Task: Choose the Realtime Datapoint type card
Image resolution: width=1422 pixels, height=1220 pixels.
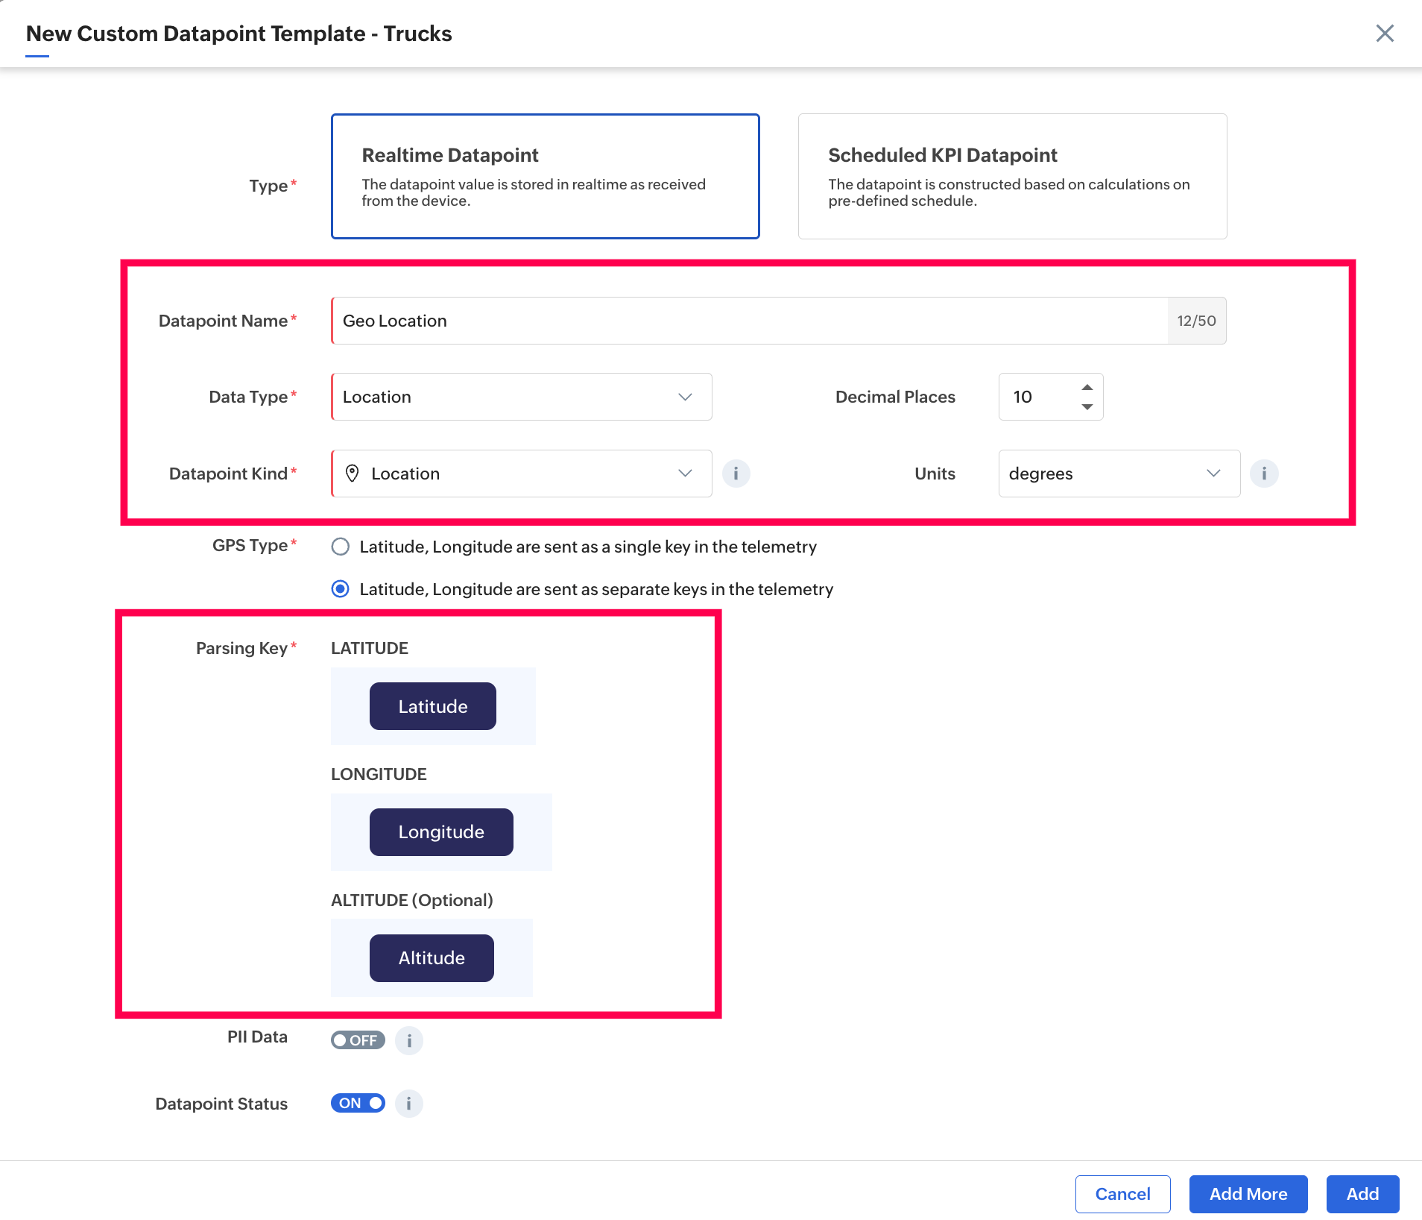Action: [545, 177]
